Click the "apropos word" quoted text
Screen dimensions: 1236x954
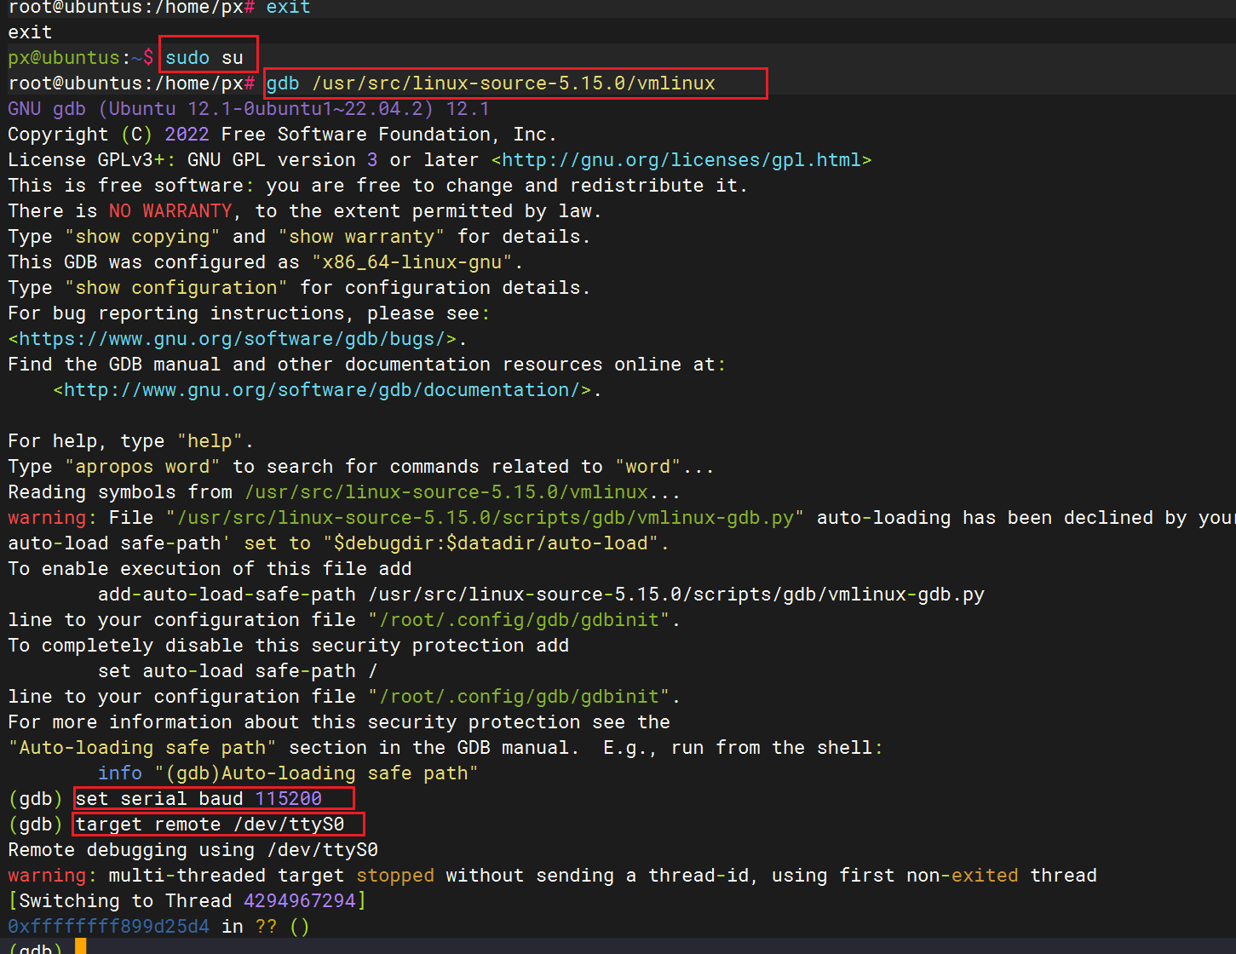[x=142, y=467]
